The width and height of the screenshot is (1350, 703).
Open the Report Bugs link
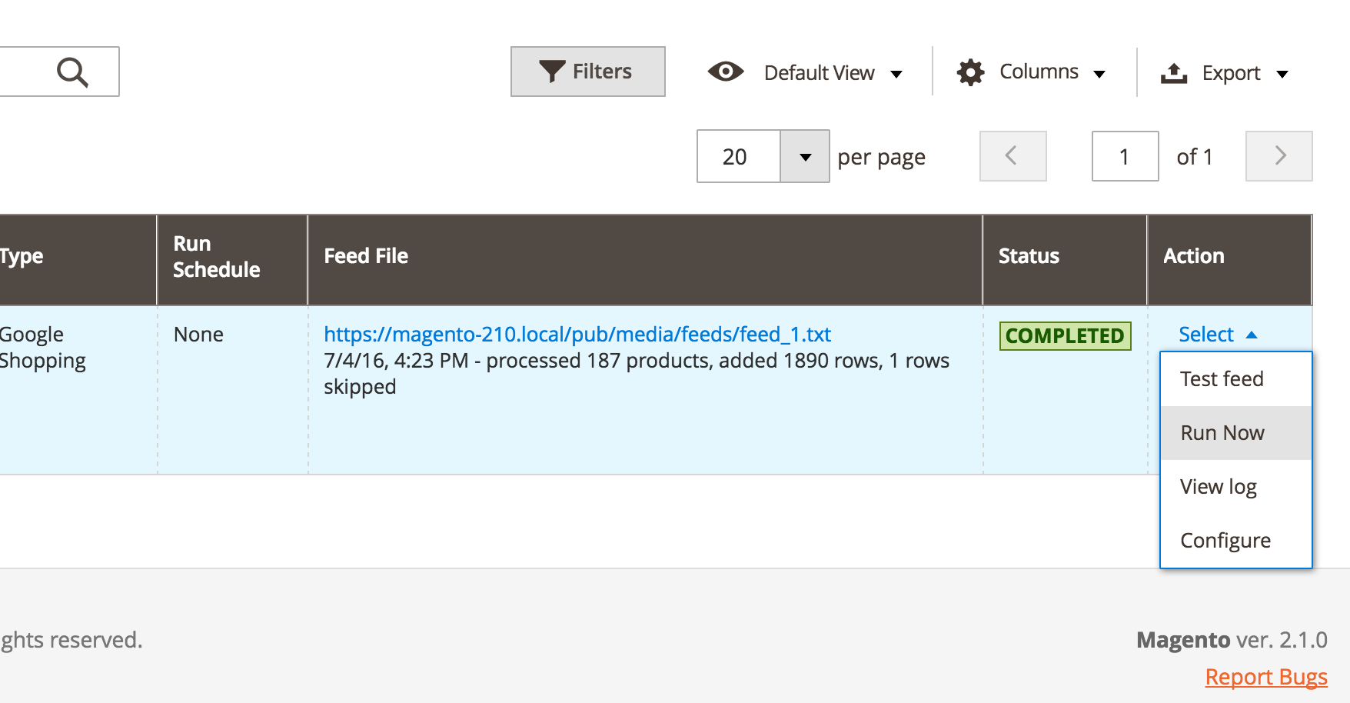point(1266,677)
